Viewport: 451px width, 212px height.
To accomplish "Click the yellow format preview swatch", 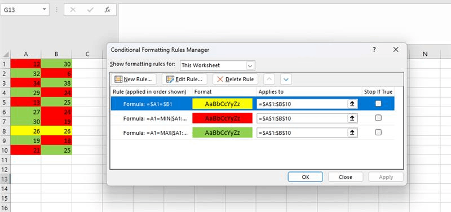I will click(222, 104).
